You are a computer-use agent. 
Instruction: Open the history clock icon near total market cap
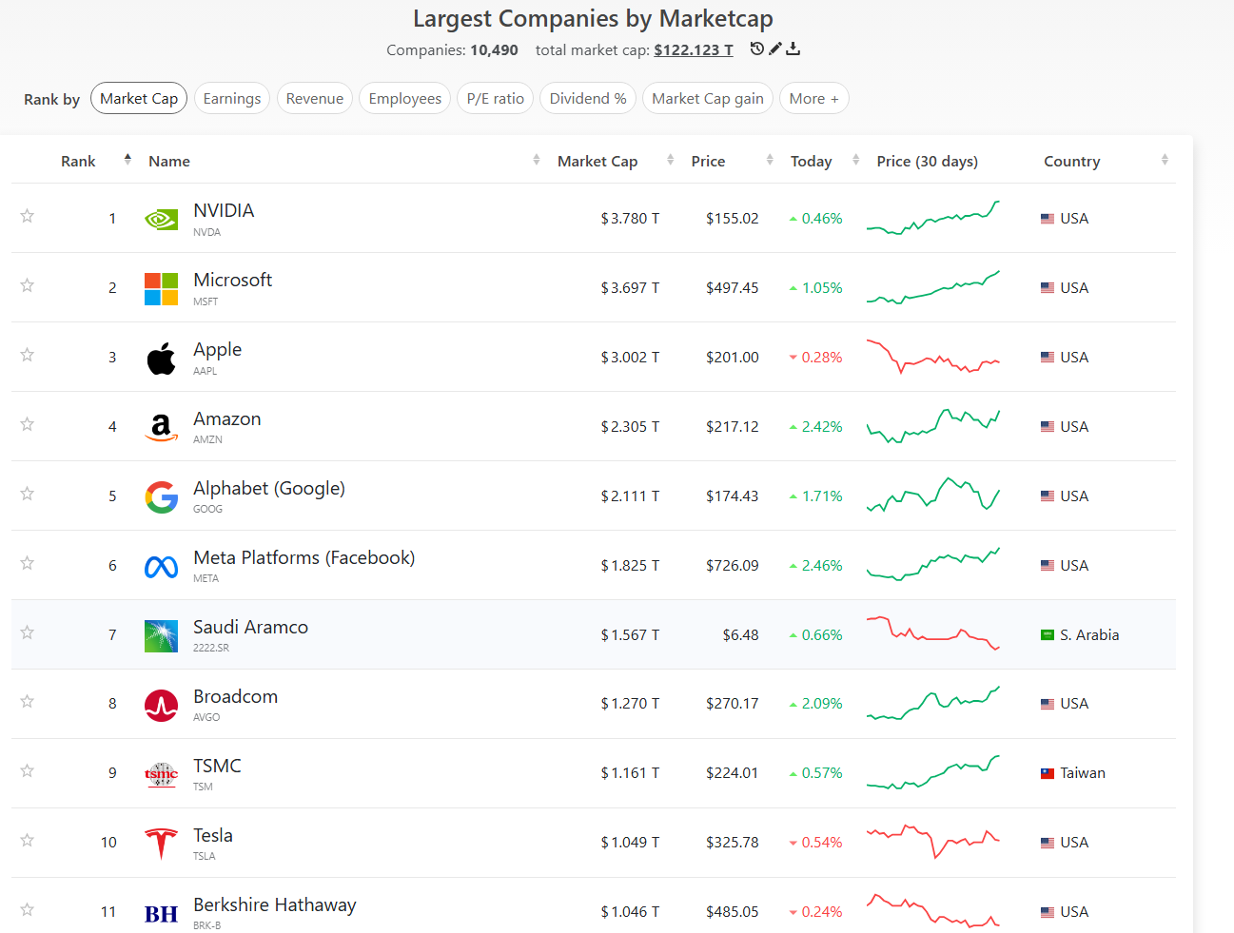[756, 49]
